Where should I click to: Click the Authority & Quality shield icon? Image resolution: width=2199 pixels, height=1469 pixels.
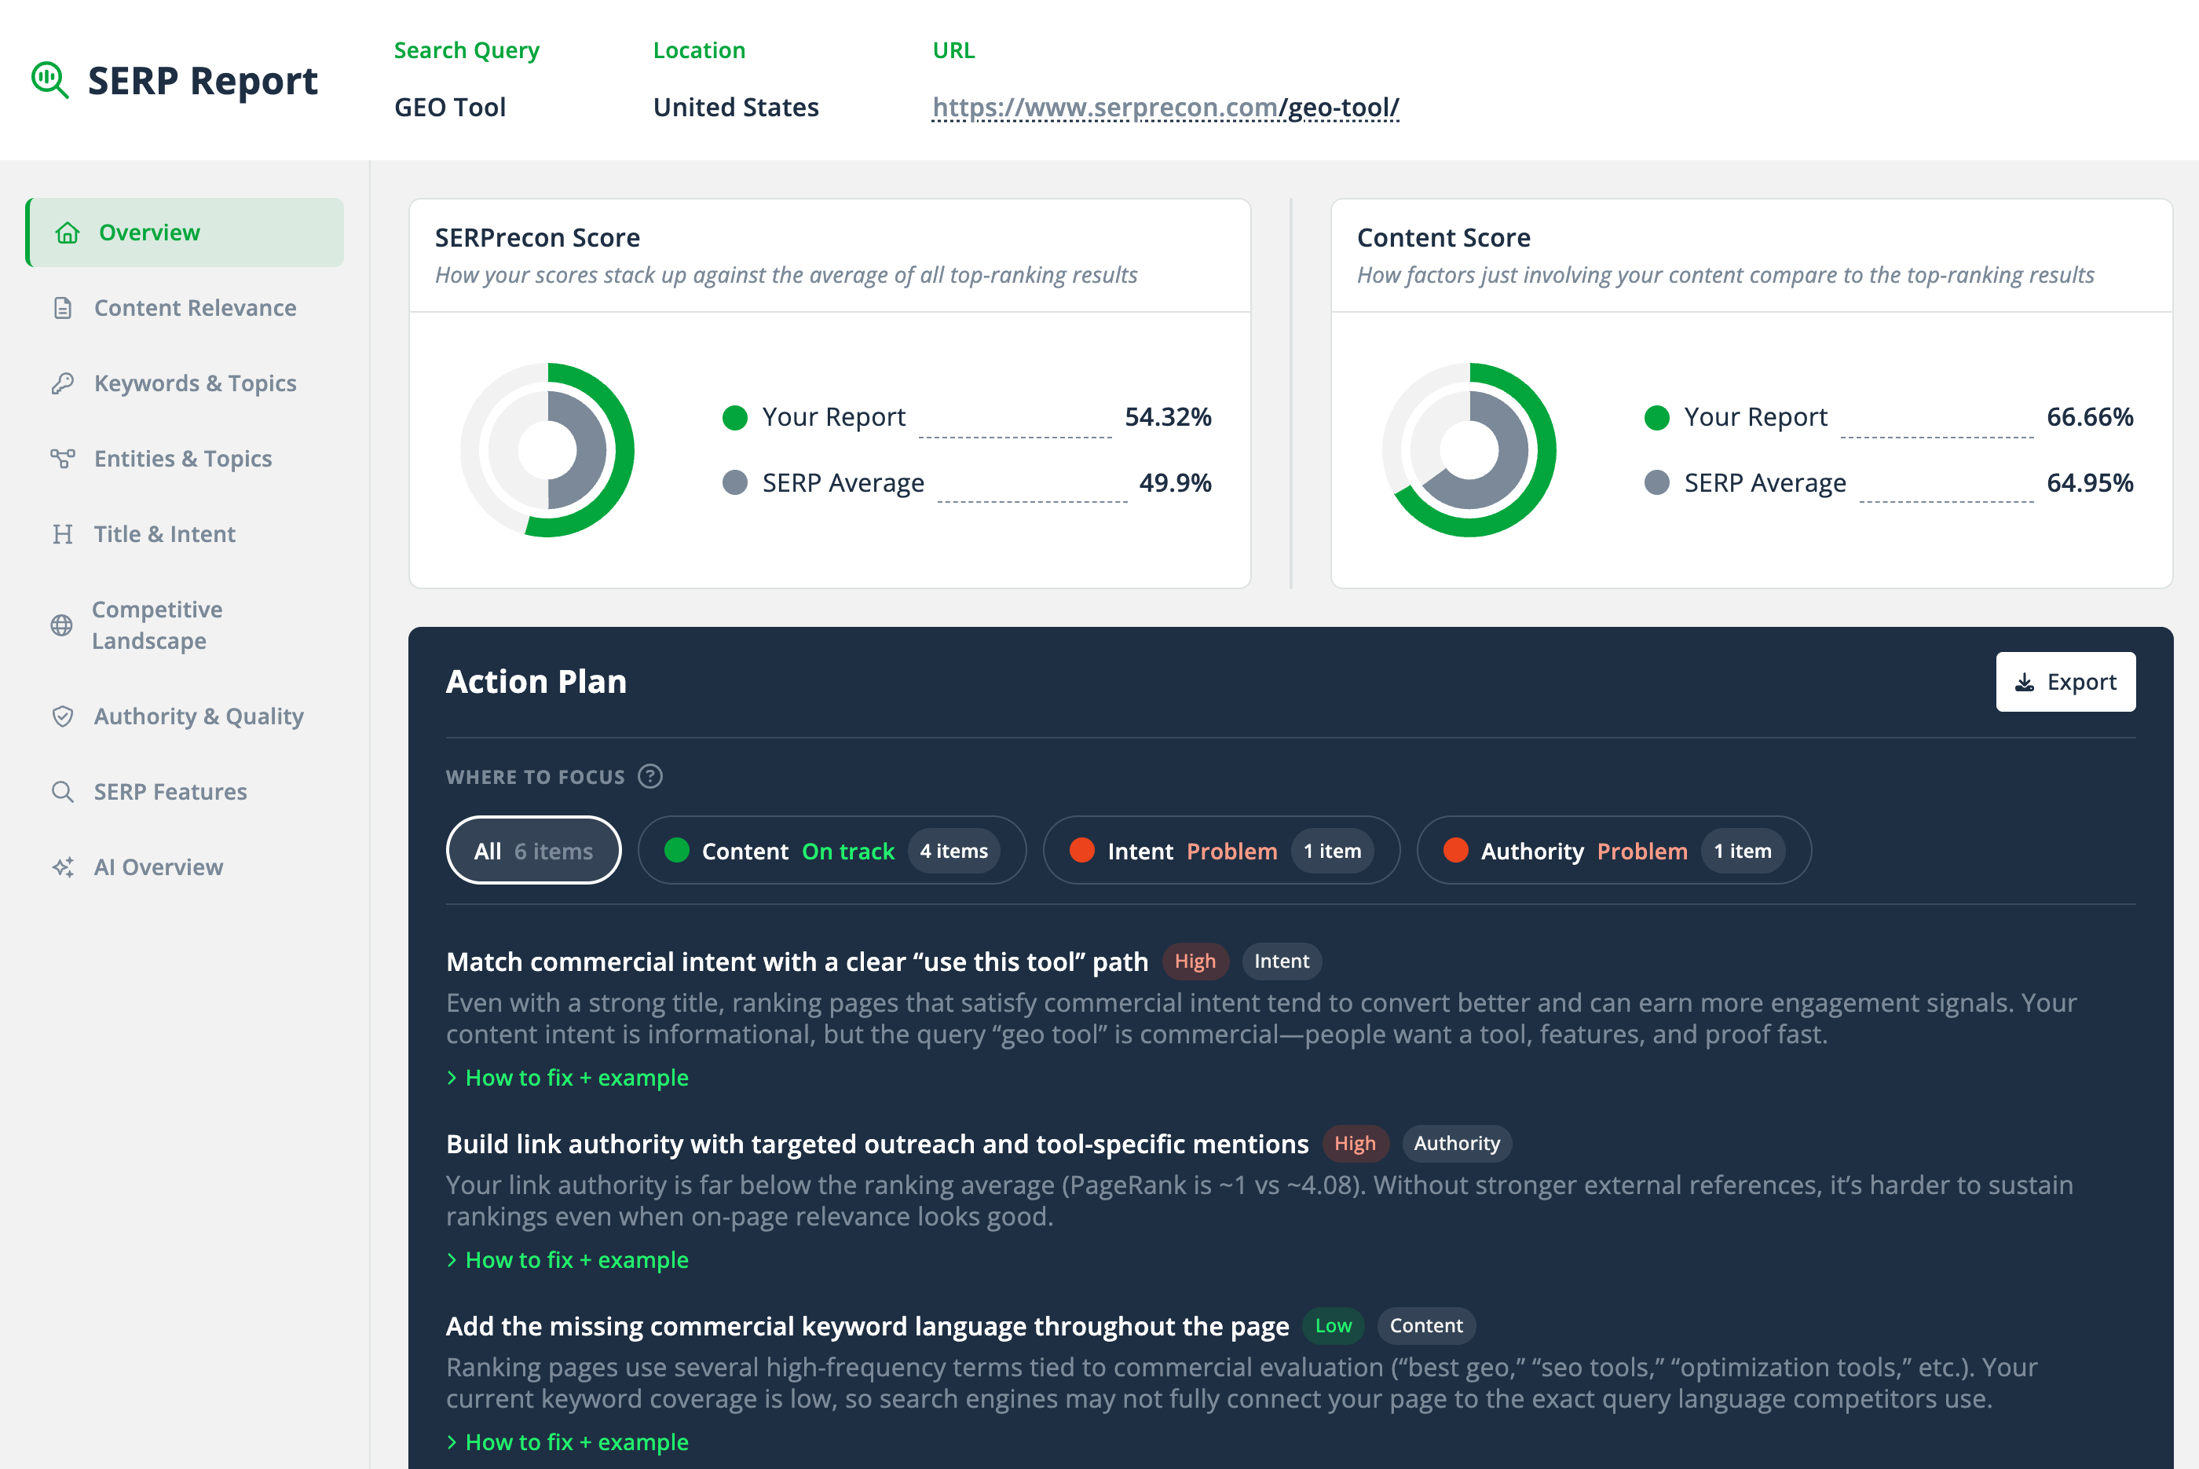point(63,716)
